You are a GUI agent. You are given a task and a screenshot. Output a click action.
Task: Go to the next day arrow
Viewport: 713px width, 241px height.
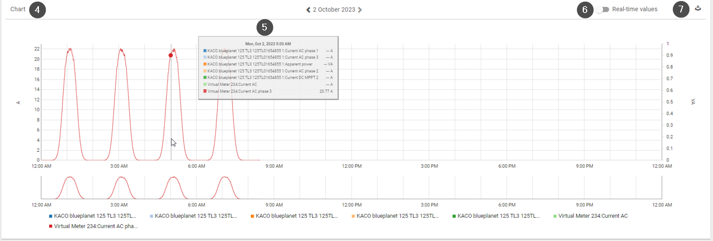click(x=360, y=10)
